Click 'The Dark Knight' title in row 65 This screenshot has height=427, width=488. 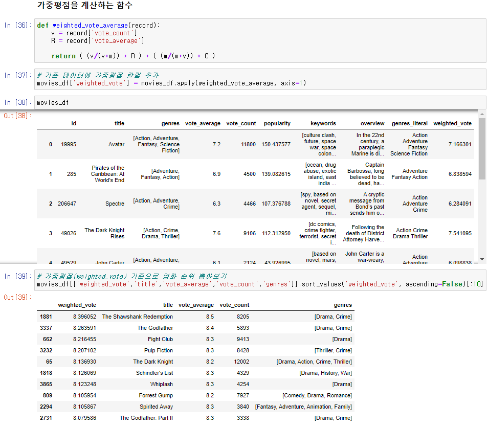click(x=153, y=362)
